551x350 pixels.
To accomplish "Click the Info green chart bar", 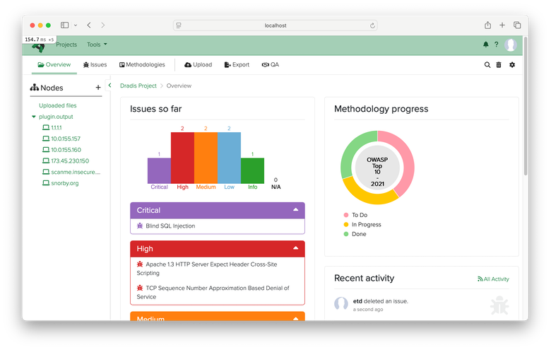I will 253,170.
